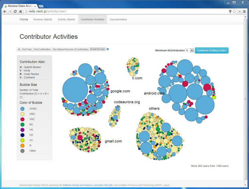249x189 pixels.
Task: Click the browser home icon
Action: point(20,12)
